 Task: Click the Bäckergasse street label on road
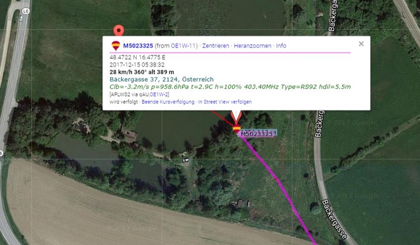334,219
